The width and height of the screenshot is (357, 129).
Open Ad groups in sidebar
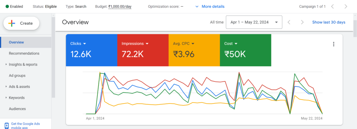17,76
